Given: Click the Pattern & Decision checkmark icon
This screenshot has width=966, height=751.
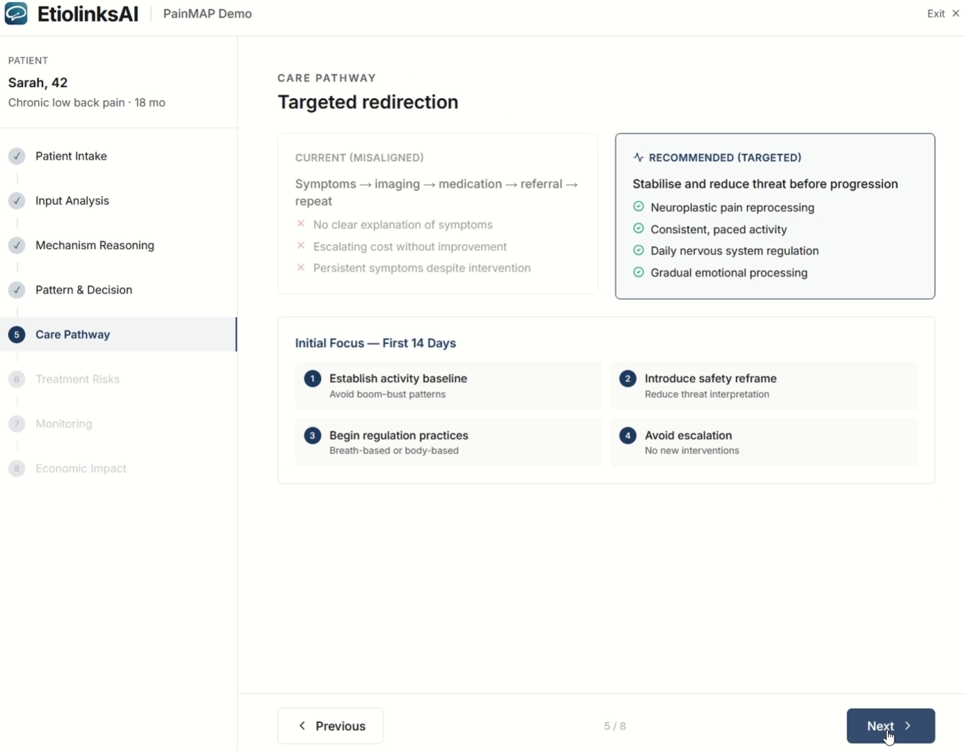Looking at the screenshot, I should point(17,290).
